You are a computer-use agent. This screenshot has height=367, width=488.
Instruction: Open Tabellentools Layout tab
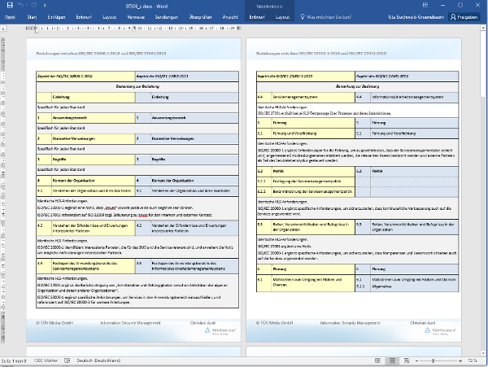pyautogui.click(x=282, y=17)
